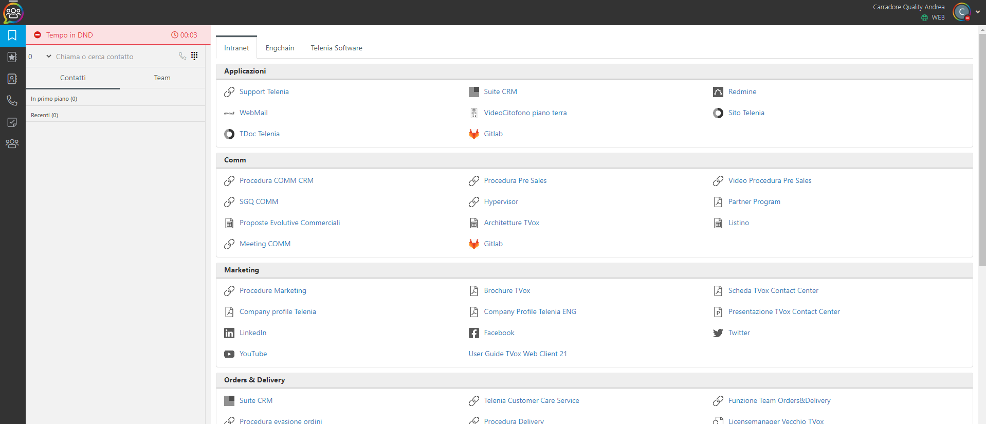Click the WebMail icon

(229, 113)
